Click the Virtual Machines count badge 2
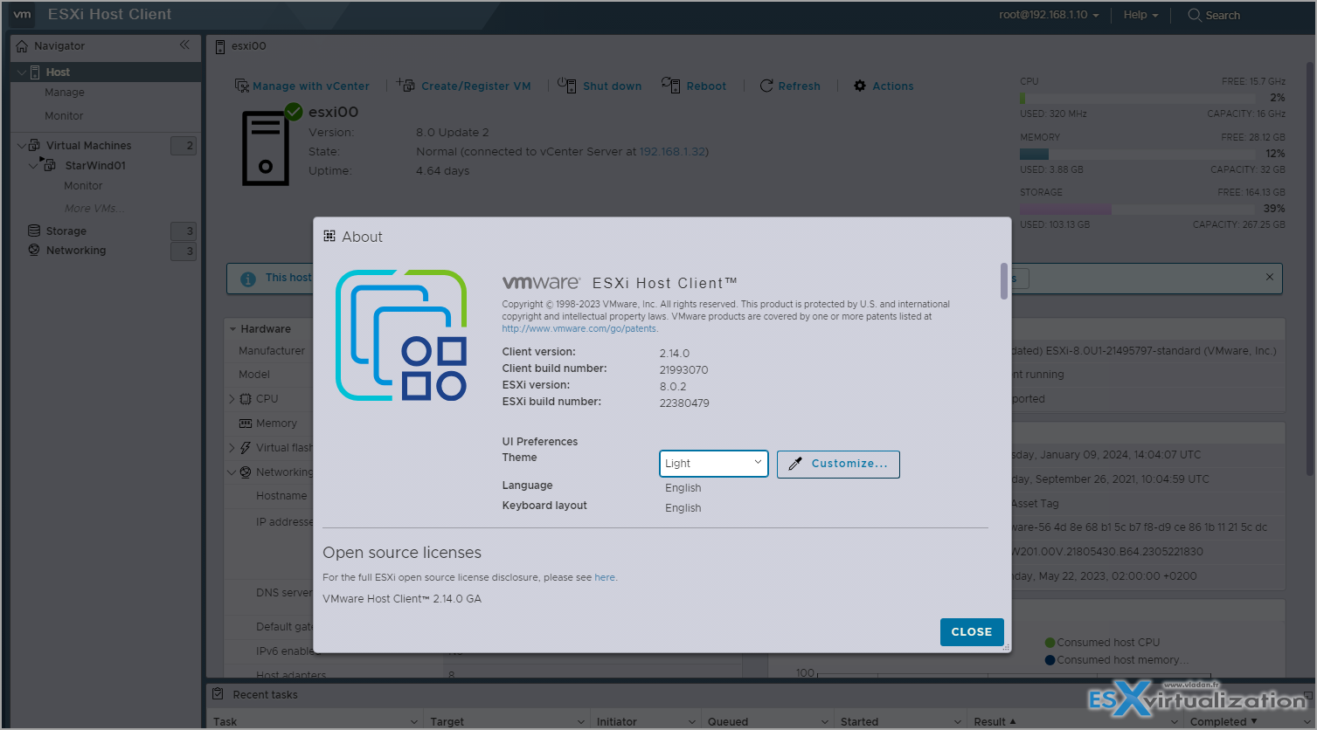The image size is (1317, 730). 184,146
